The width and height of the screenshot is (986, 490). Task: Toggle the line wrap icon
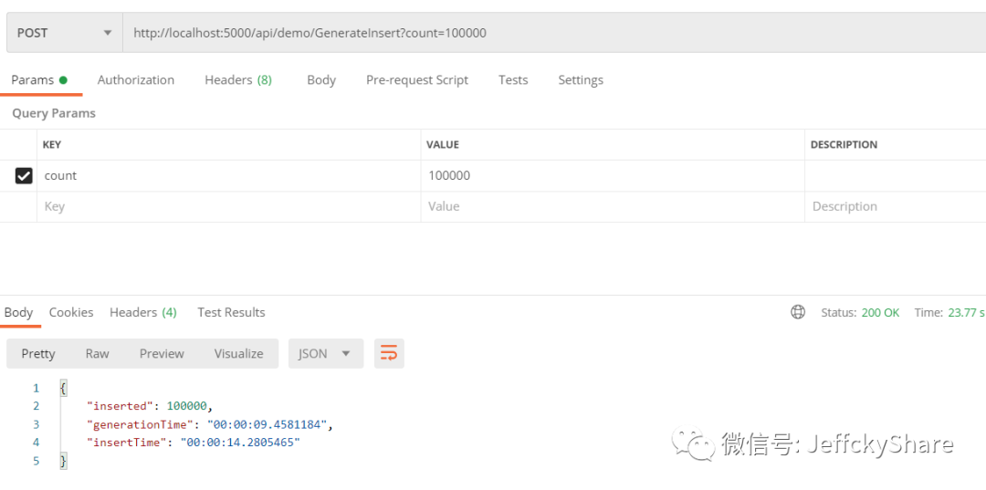click(389, 354)
